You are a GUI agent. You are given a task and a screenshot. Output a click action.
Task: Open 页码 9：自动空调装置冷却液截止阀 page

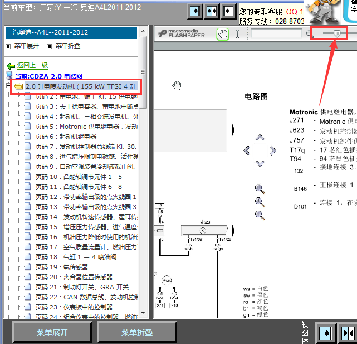[x=86, y=167]
